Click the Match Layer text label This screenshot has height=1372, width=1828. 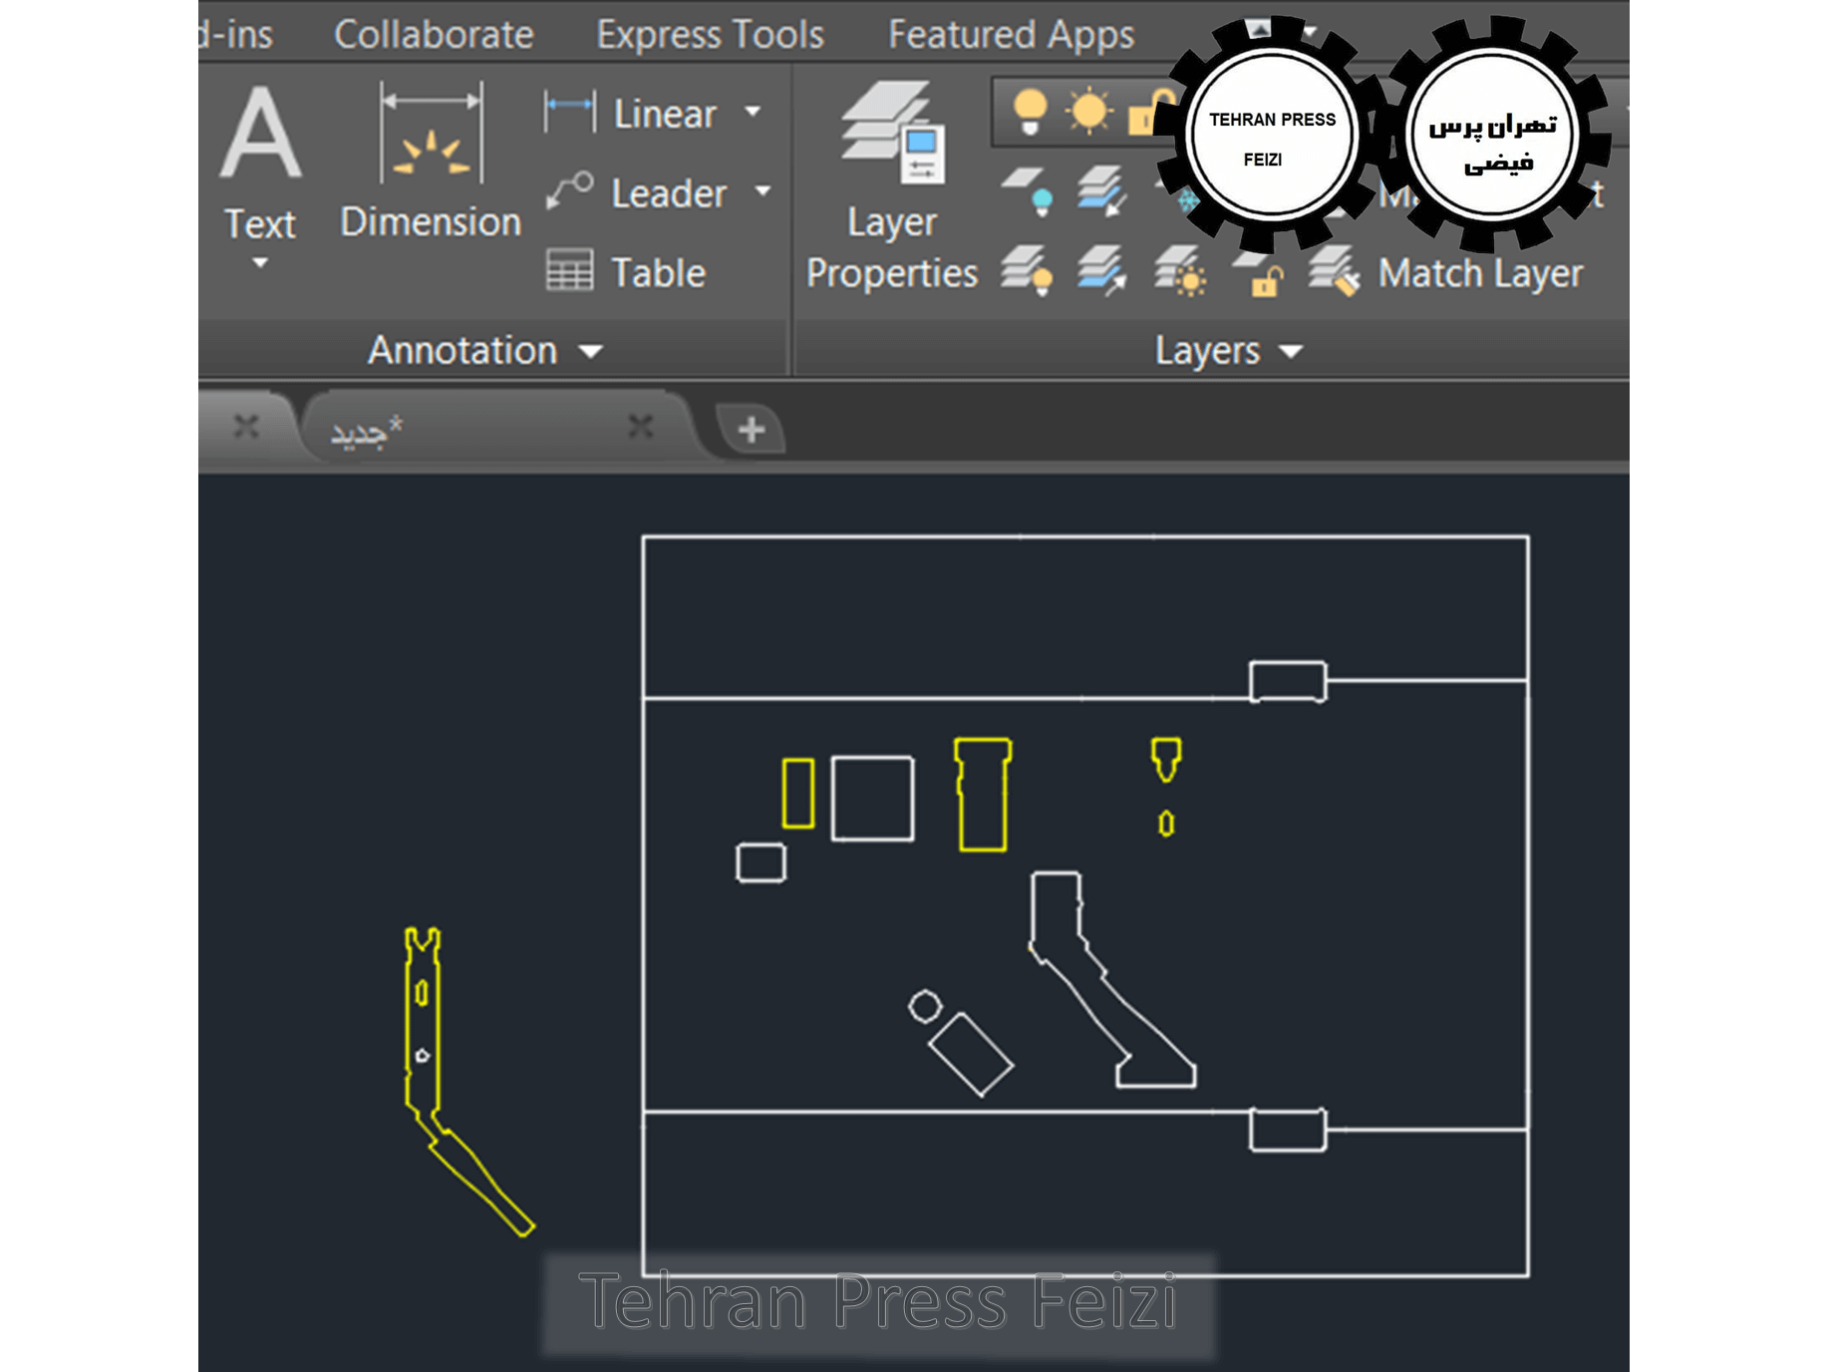point(1480,272)
